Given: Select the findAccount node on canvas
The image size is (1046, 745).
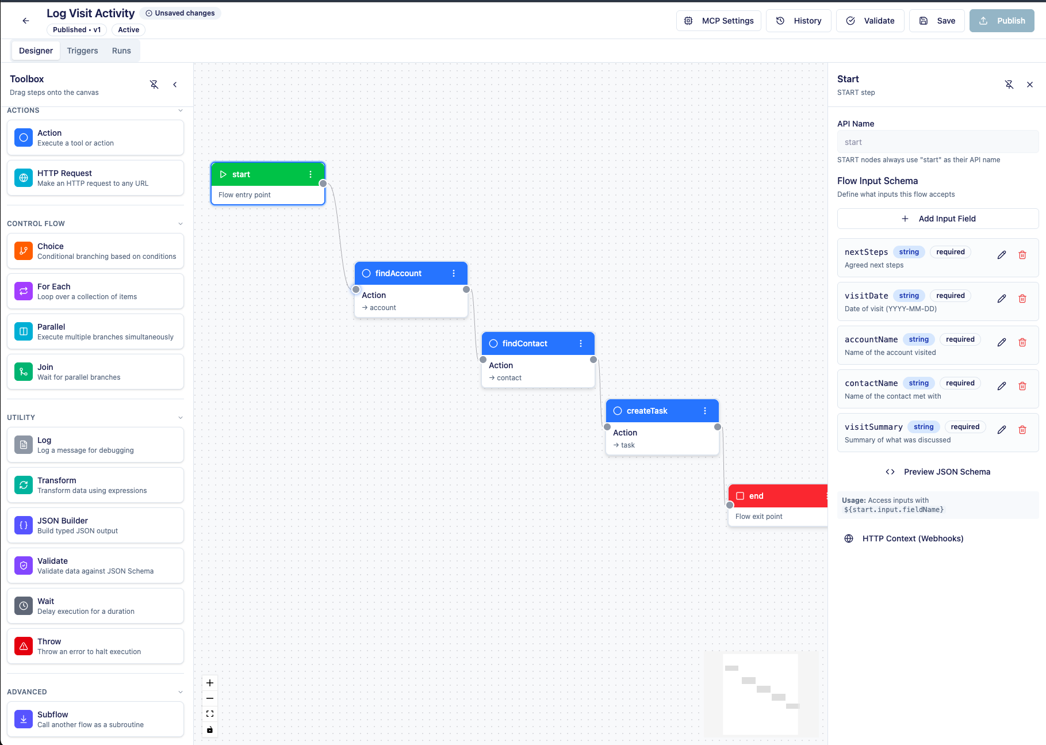Looking at the screenshot, I should pyautogui.click(x=411, y=289).
